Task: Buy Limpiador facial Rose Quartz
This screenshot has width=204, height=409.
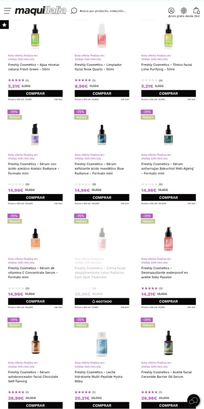Action: [102, 93]
